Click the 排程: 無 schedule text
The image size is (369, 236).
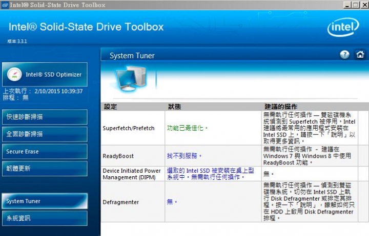pyautogui.click(x=16, y=98)
